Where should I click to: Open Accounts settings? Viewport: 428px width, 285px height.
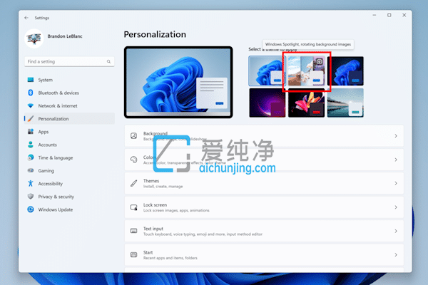click(x=69, y=145)
